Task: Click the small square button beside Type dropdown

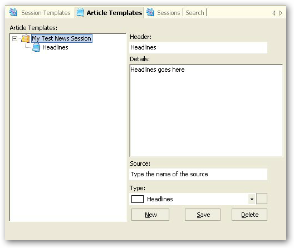Action: [x=262, y=199]
